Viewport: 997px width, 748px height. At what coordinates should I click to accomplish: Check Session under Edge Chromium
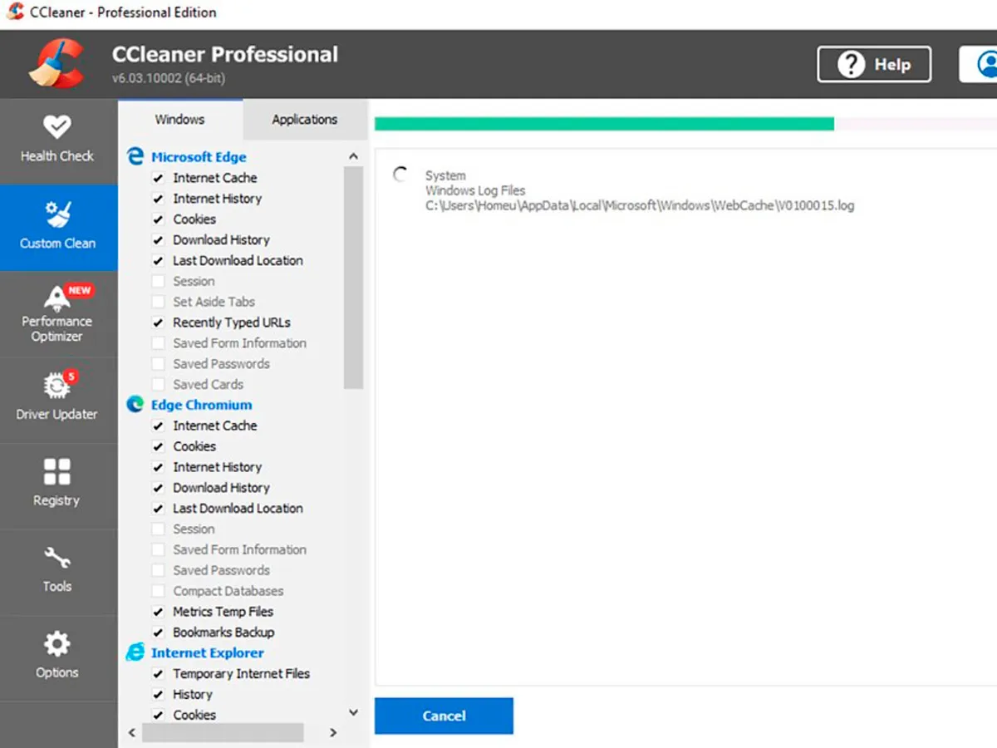click(x=158, y=529)
